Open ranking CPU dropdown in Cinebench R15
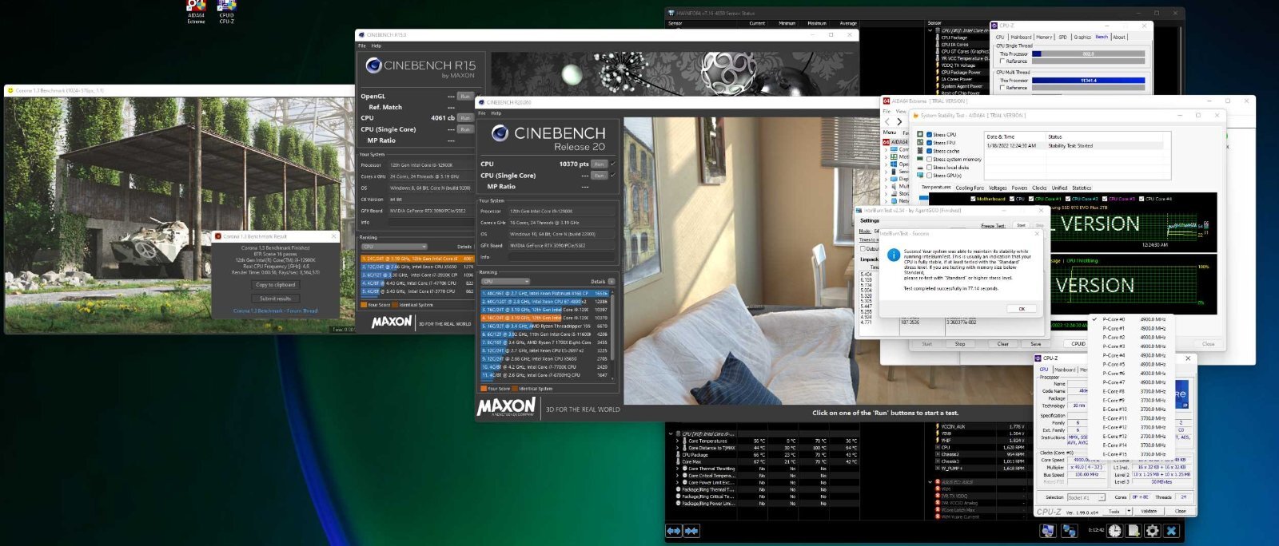The image size is (1279, 546). pos(394,247)
